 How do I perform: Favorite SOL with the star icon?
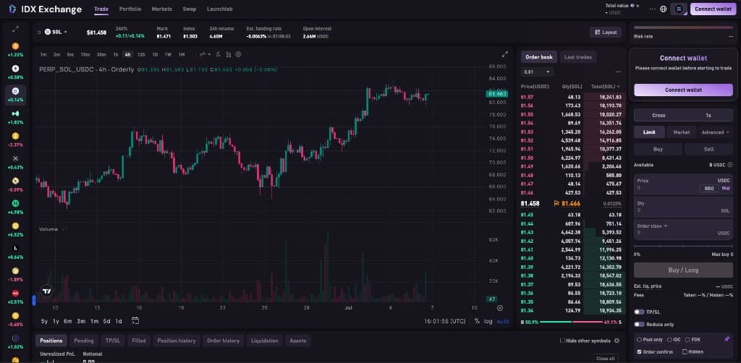40,32
